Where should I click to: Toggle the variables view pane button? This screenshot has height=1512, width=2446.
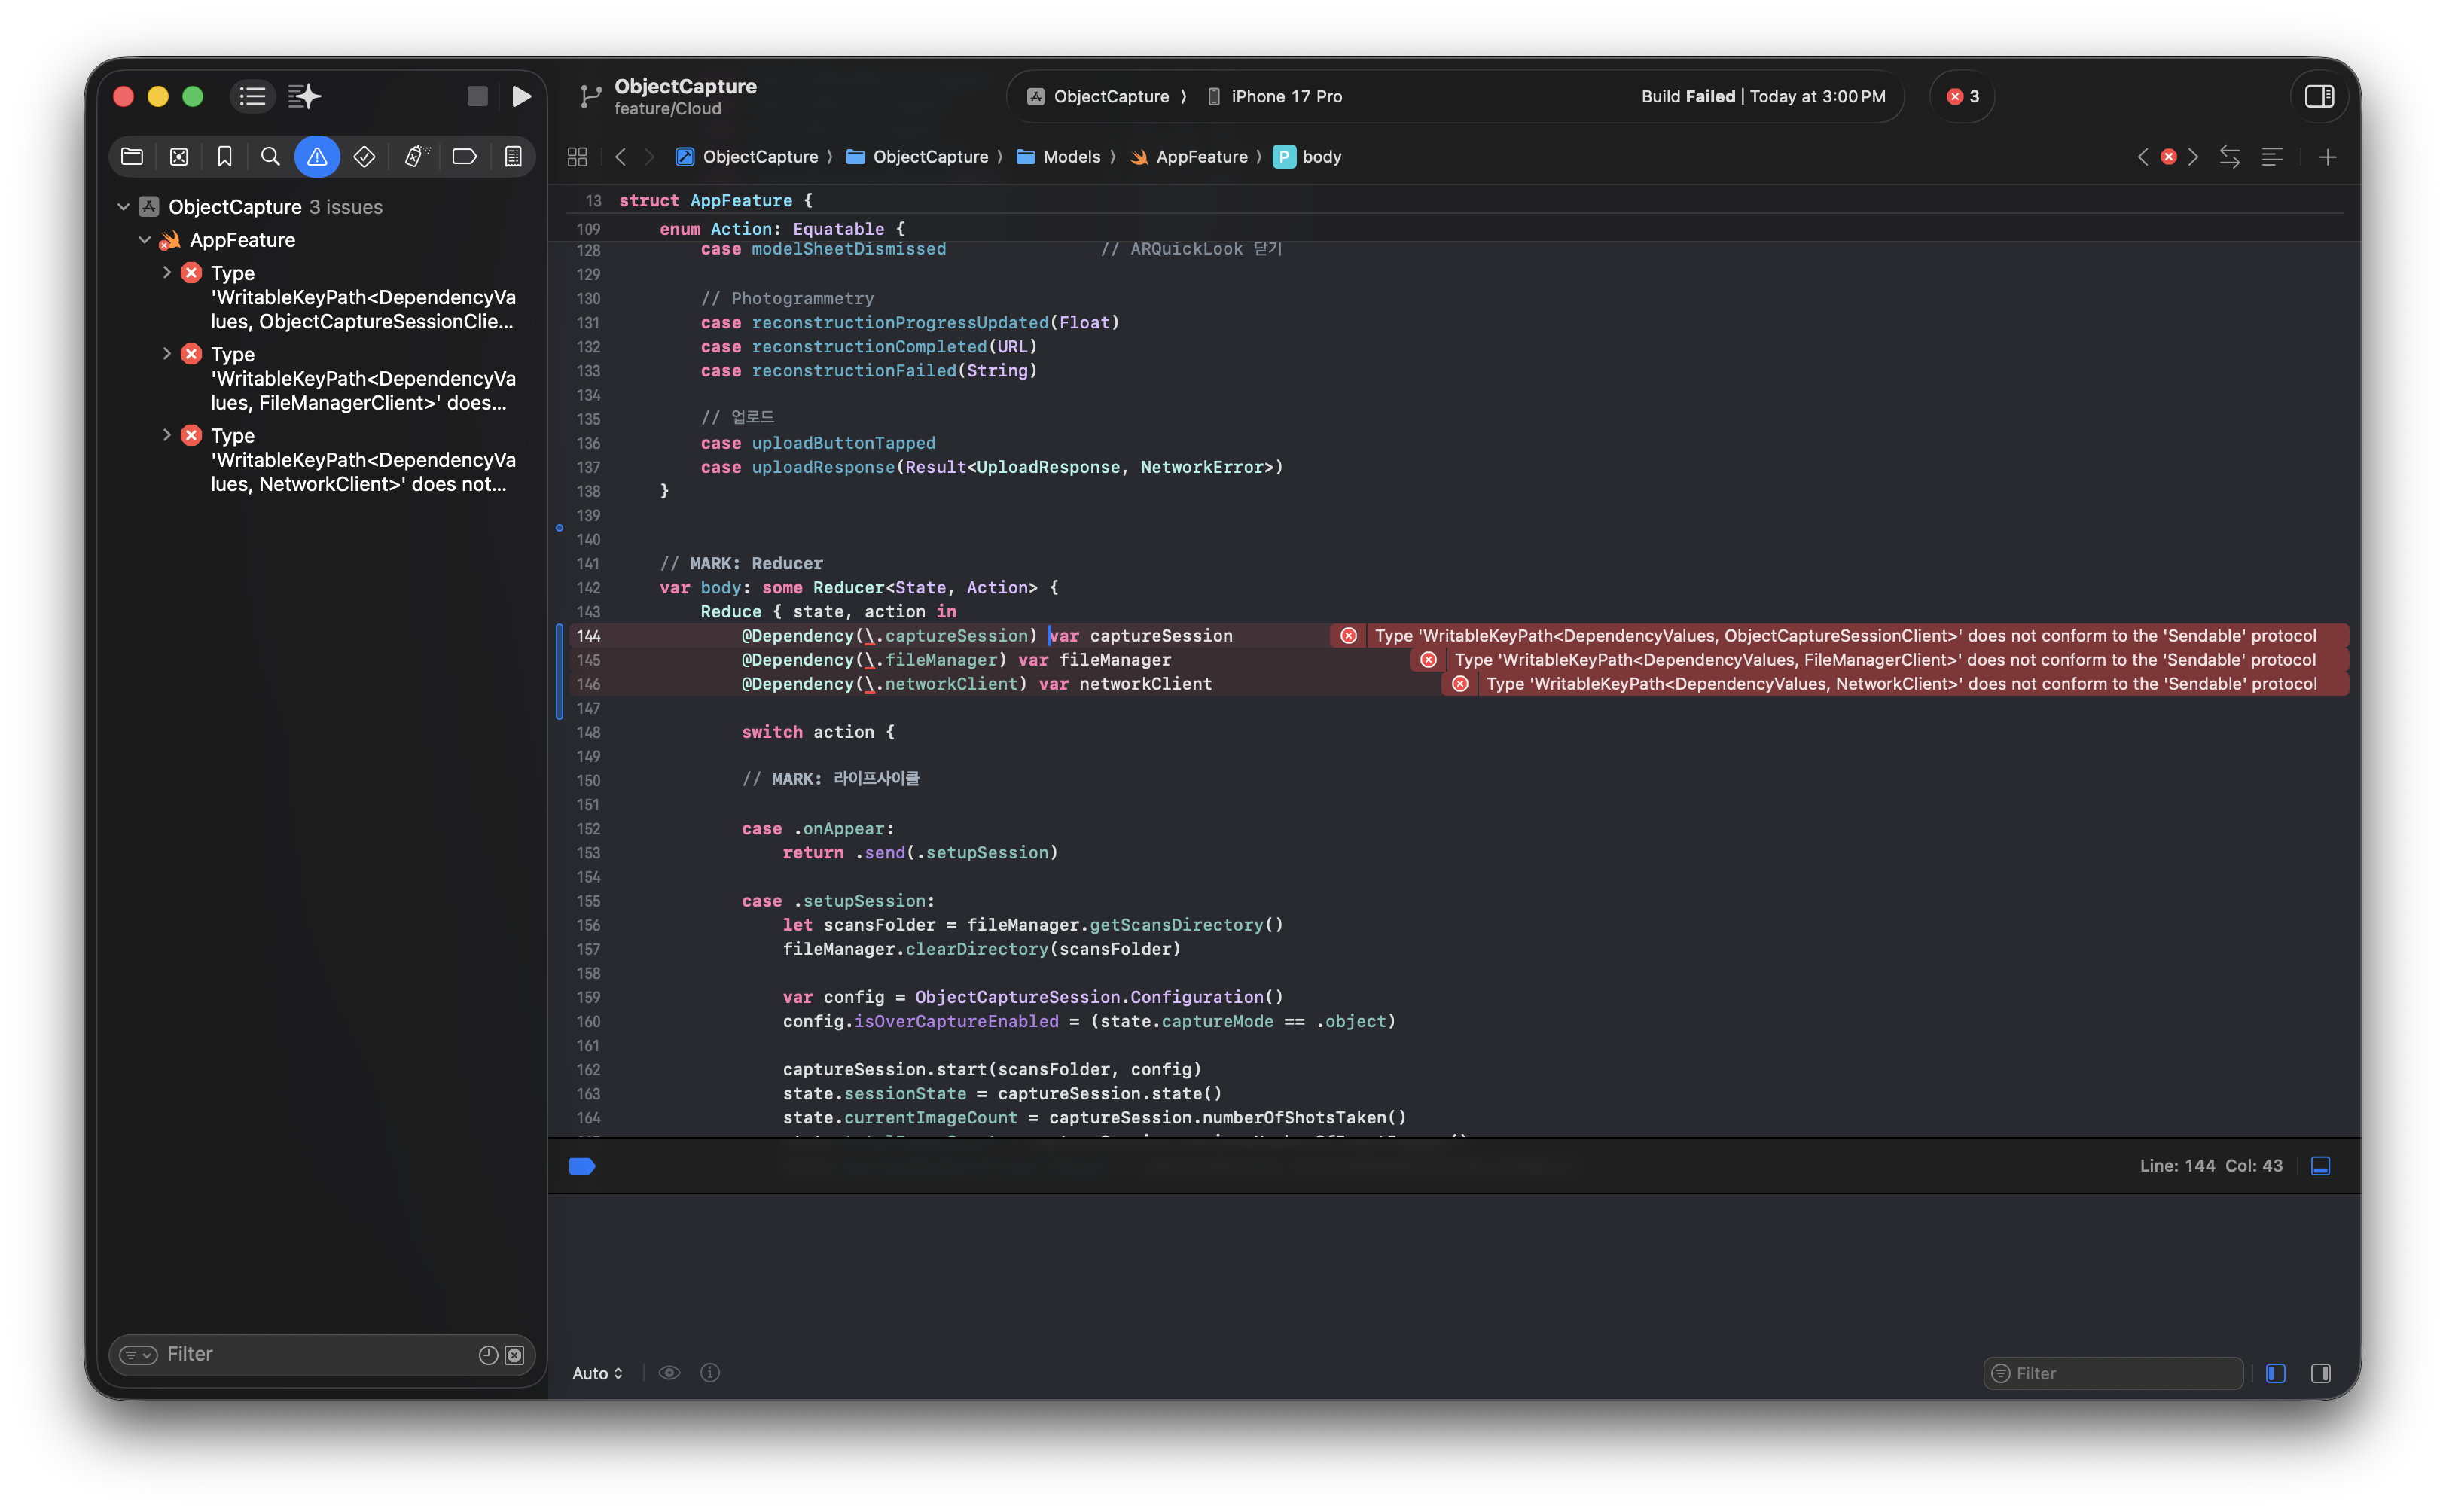tap(2276, 1373)
